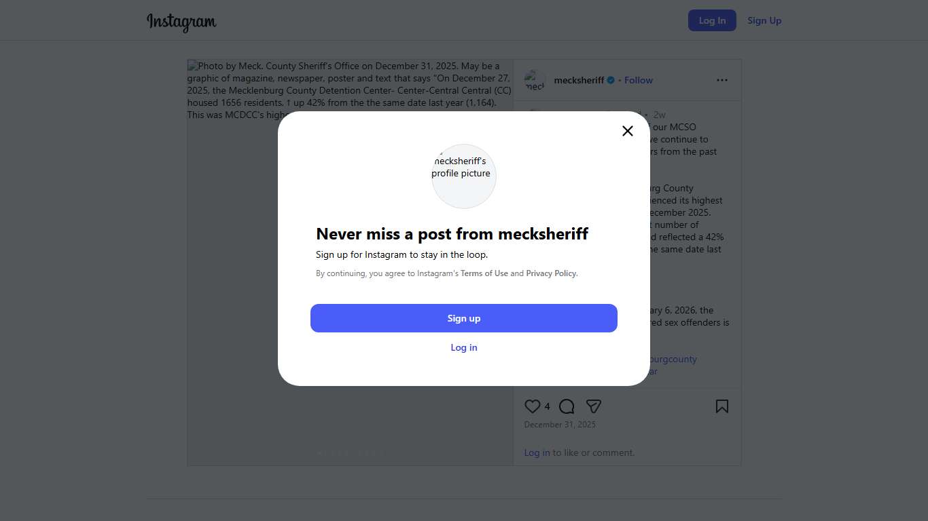This screenshot has height=521, width=928.
Task: Click Log in to like or comment
Action: click(537, 452)
